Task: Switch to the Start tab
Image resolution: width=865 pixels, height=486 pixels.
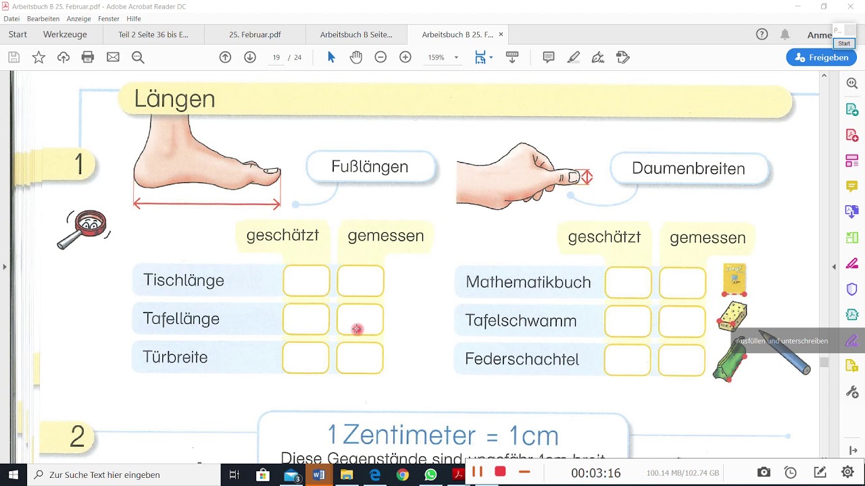Action: tap(18, 34)
